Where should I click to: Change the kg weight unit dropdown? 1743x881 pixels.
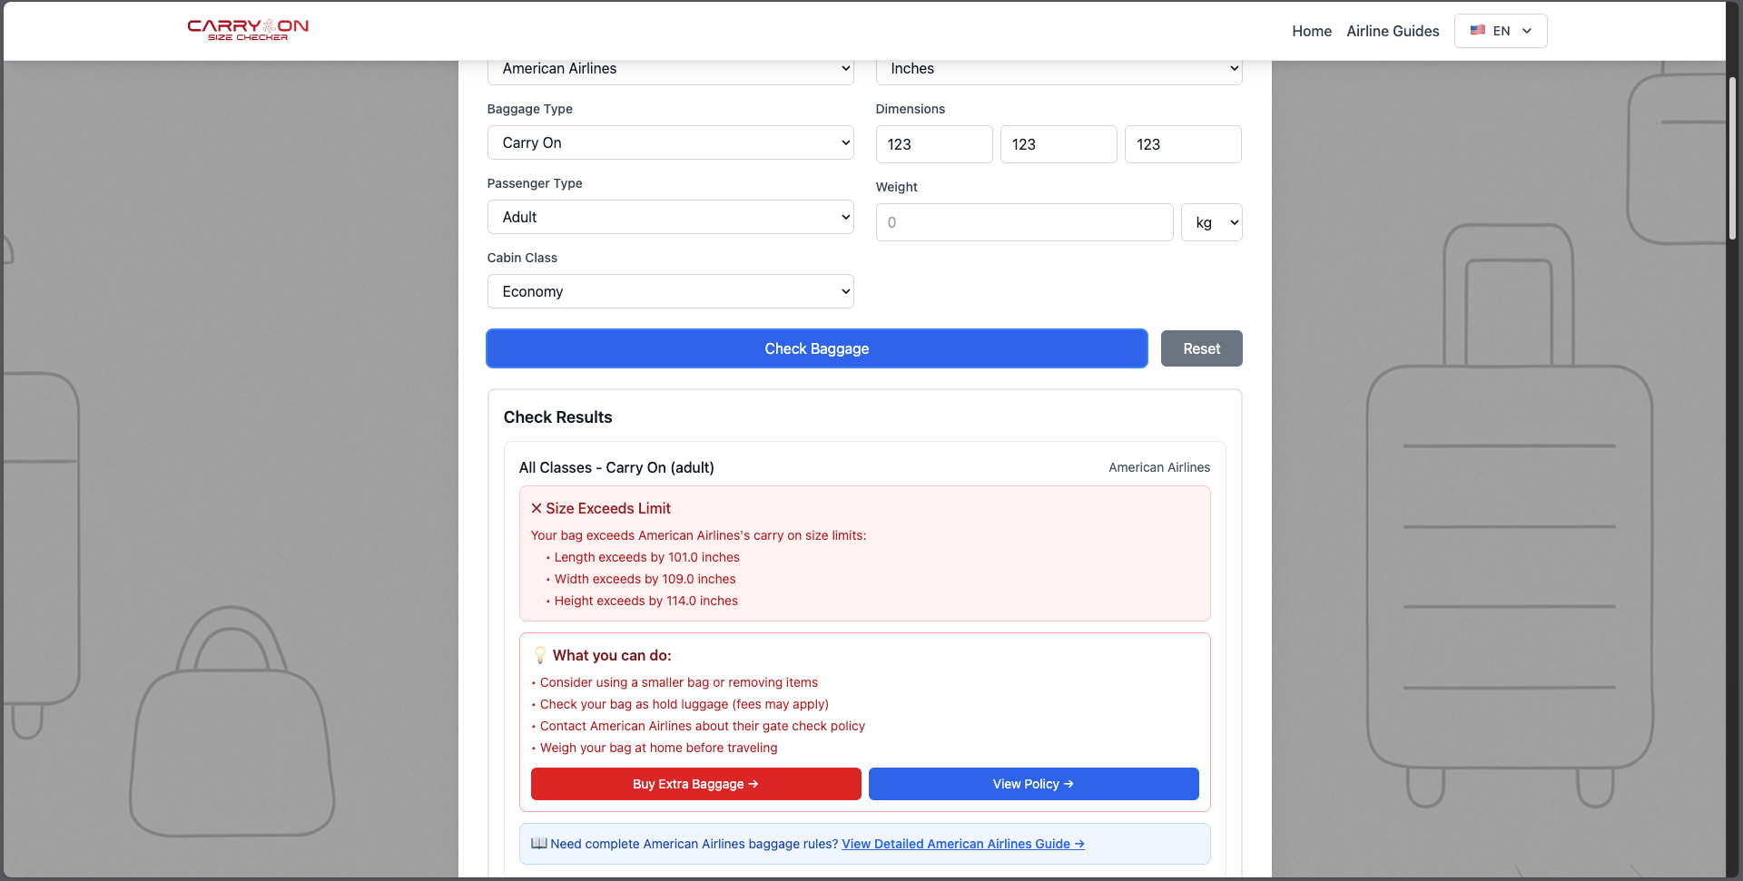click(x=1211, y=222)
